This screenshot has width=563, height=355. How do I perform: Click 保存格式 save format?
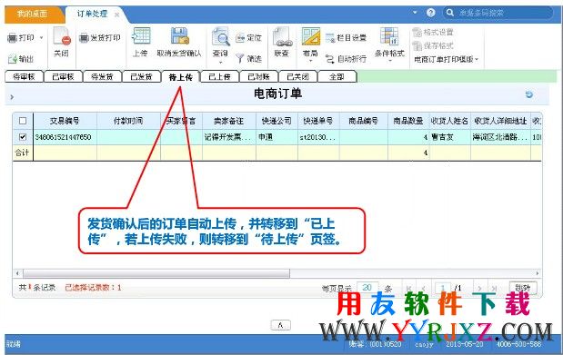pyautogui.click(x=433, y=45)
